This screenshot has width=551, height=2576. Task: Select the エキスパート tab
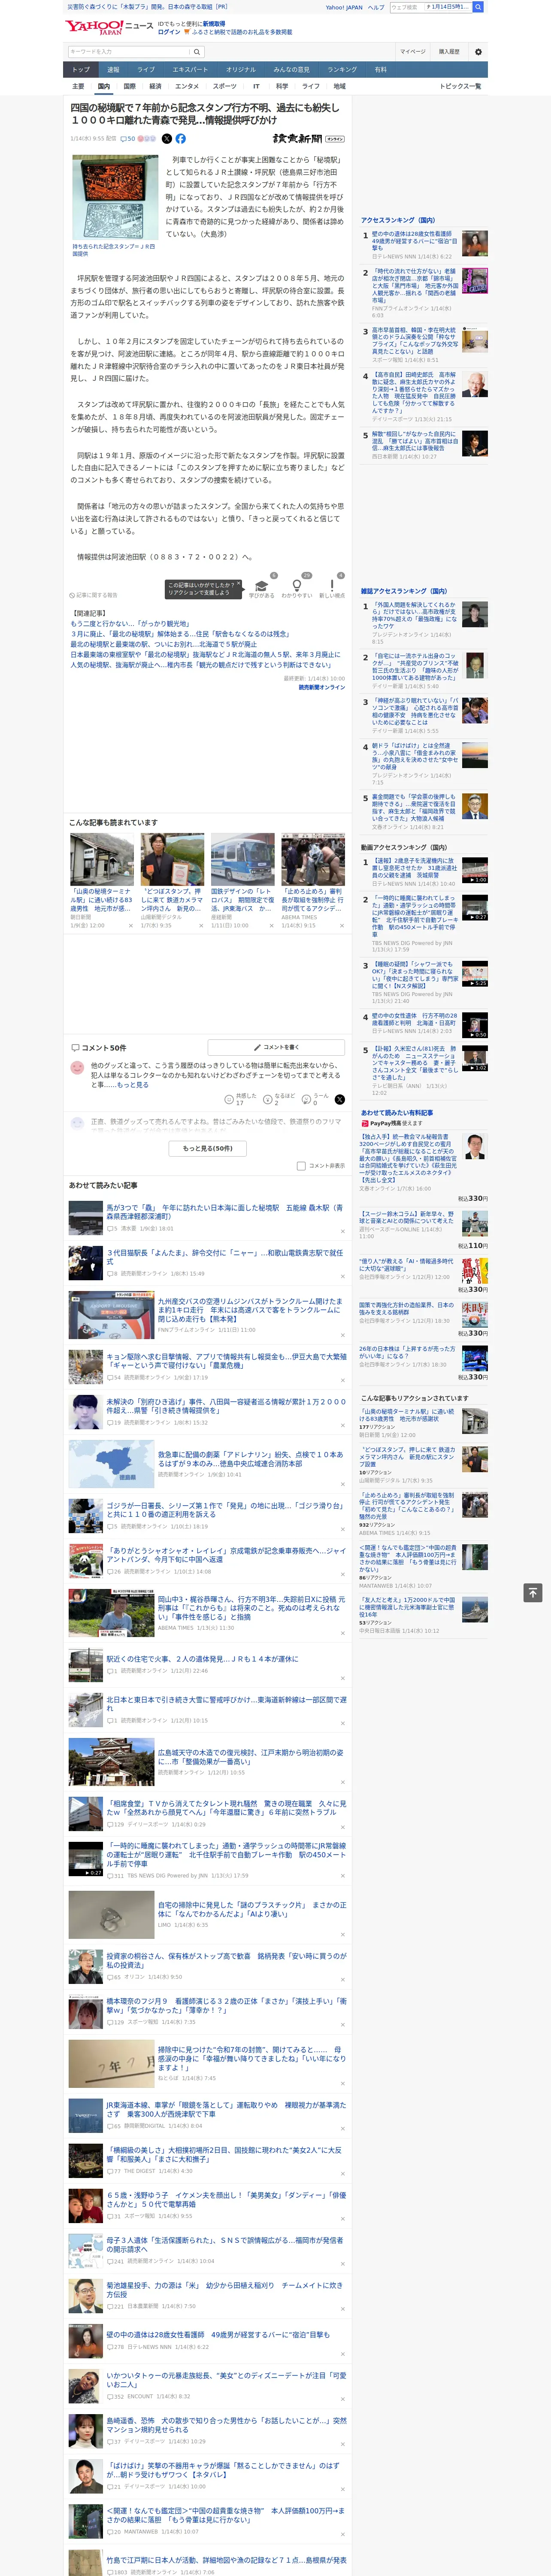190,70
